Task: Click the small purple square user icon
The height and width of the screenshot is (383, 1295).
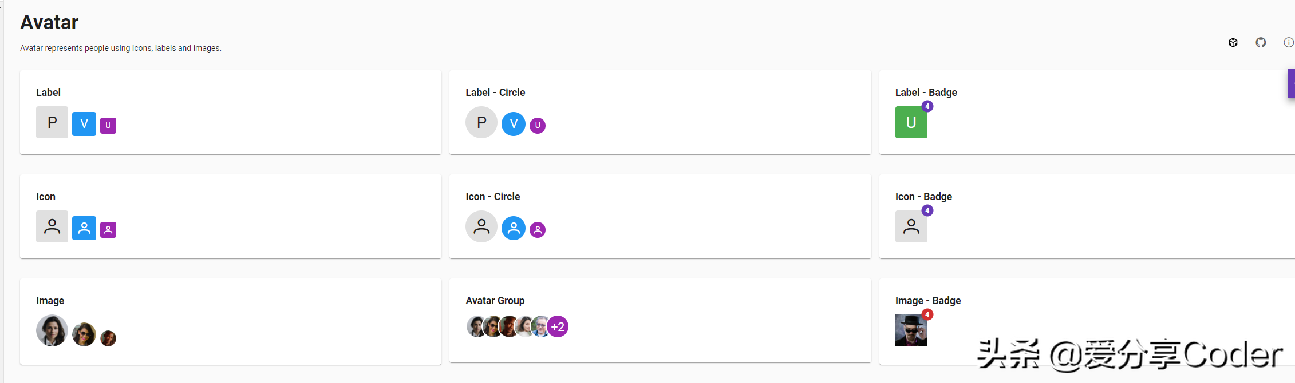Action: (x=108, y=230)
